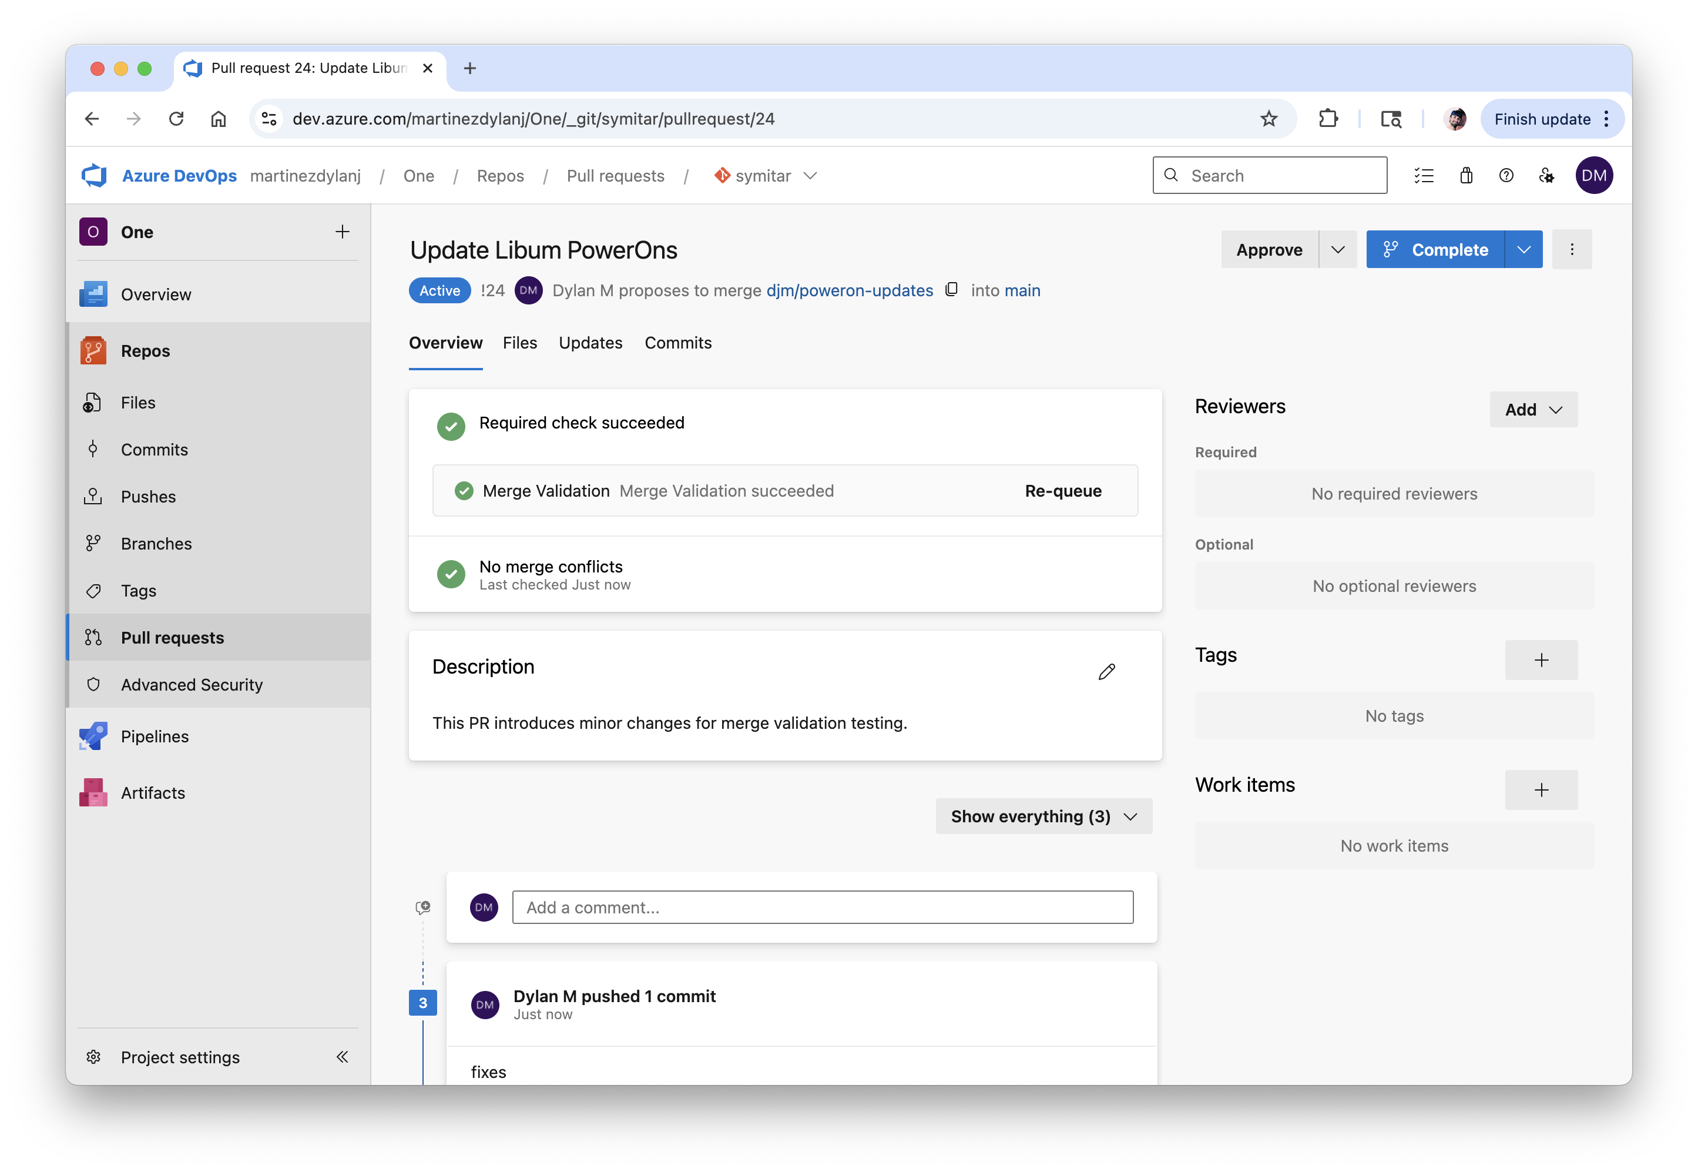1698x1172 pixels.
Task: Go to Files under Repos
Action: (x=218, y=403)
